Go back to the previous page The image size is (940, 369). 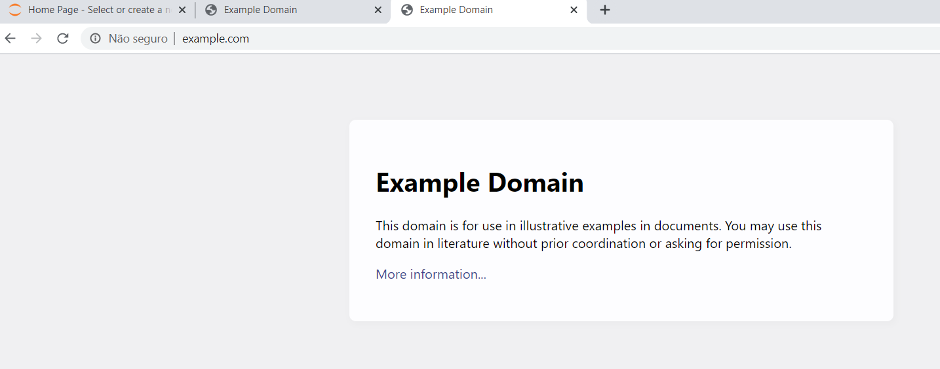[x=10, y=39]
